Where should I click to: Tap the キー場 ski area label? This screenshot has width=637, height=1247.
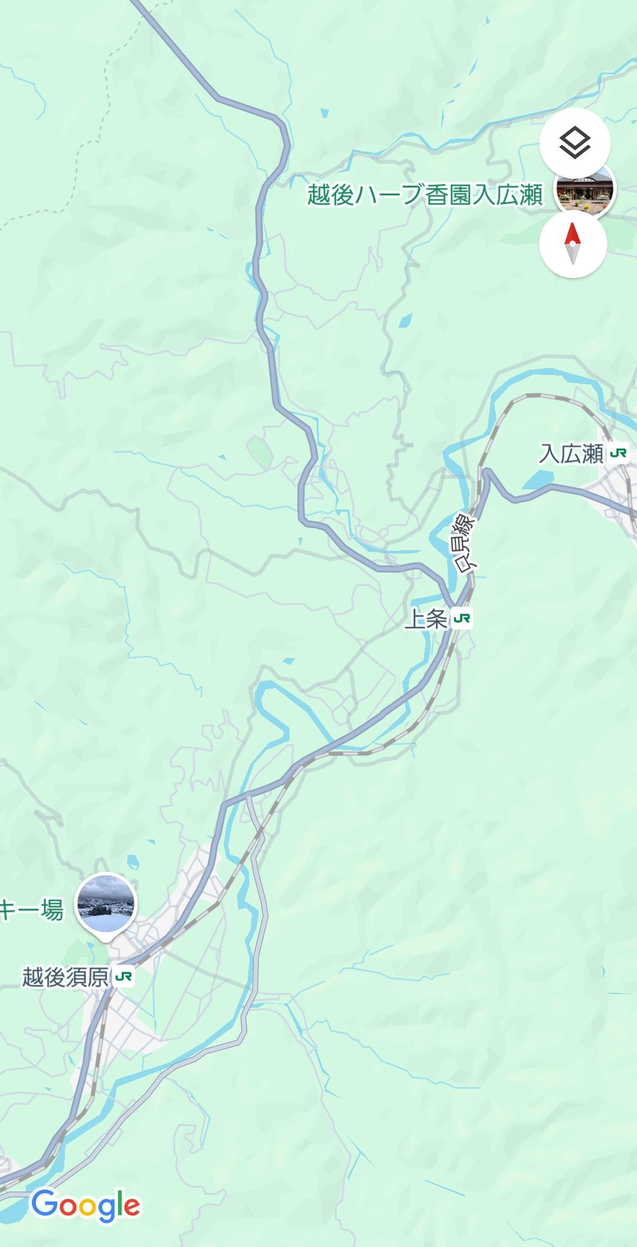31,911
